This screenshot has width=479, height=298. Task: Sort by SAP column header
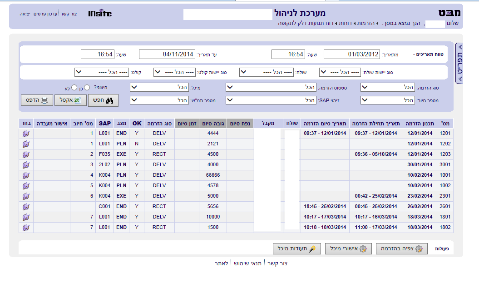pos(105,124)
